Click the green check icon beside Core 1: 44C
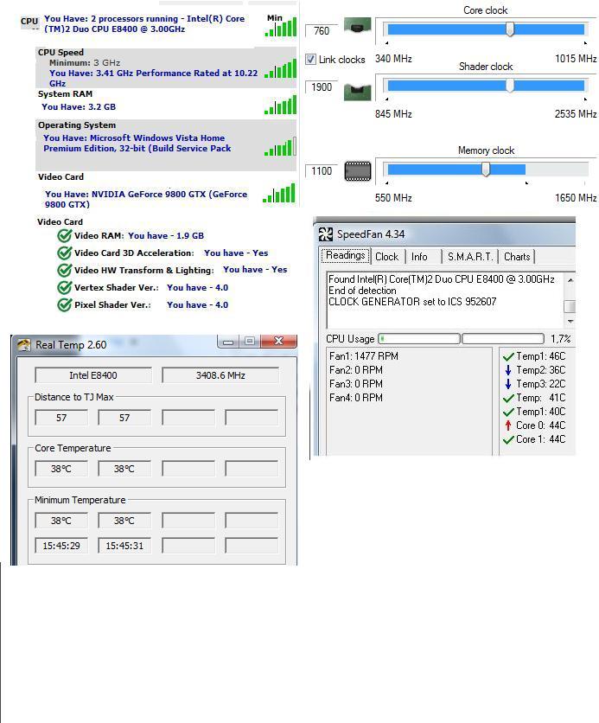 508,439
